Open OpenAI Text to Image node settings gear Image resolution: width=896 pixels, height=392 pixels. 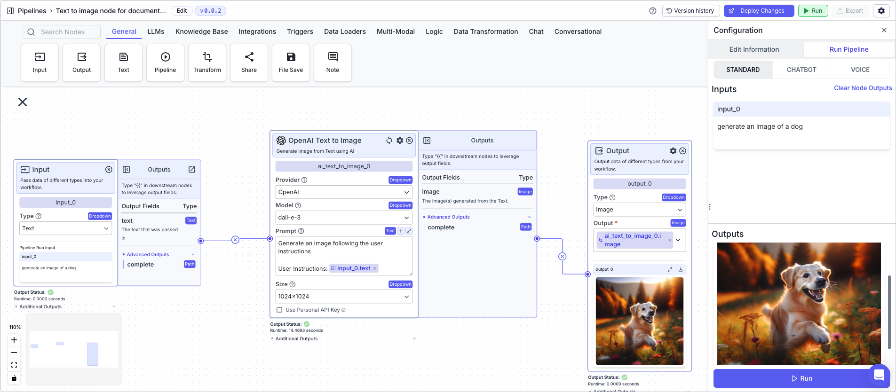coord(400,141)
